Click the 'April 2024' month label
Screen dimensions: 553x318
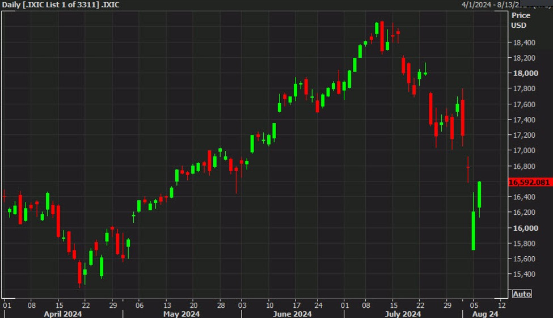63,314
